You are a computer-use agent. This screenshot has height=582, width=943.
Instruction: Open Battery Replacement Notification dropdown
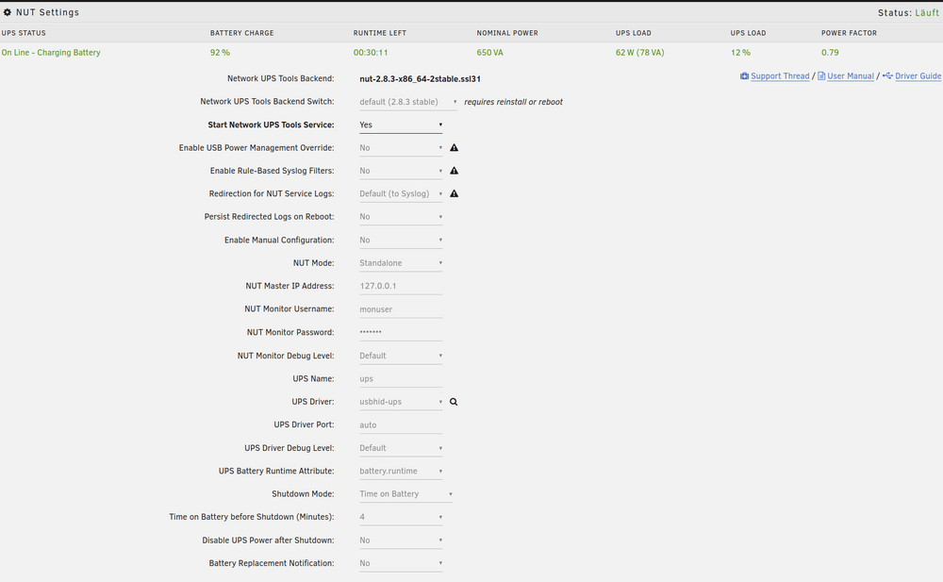[x=401, y=563]
